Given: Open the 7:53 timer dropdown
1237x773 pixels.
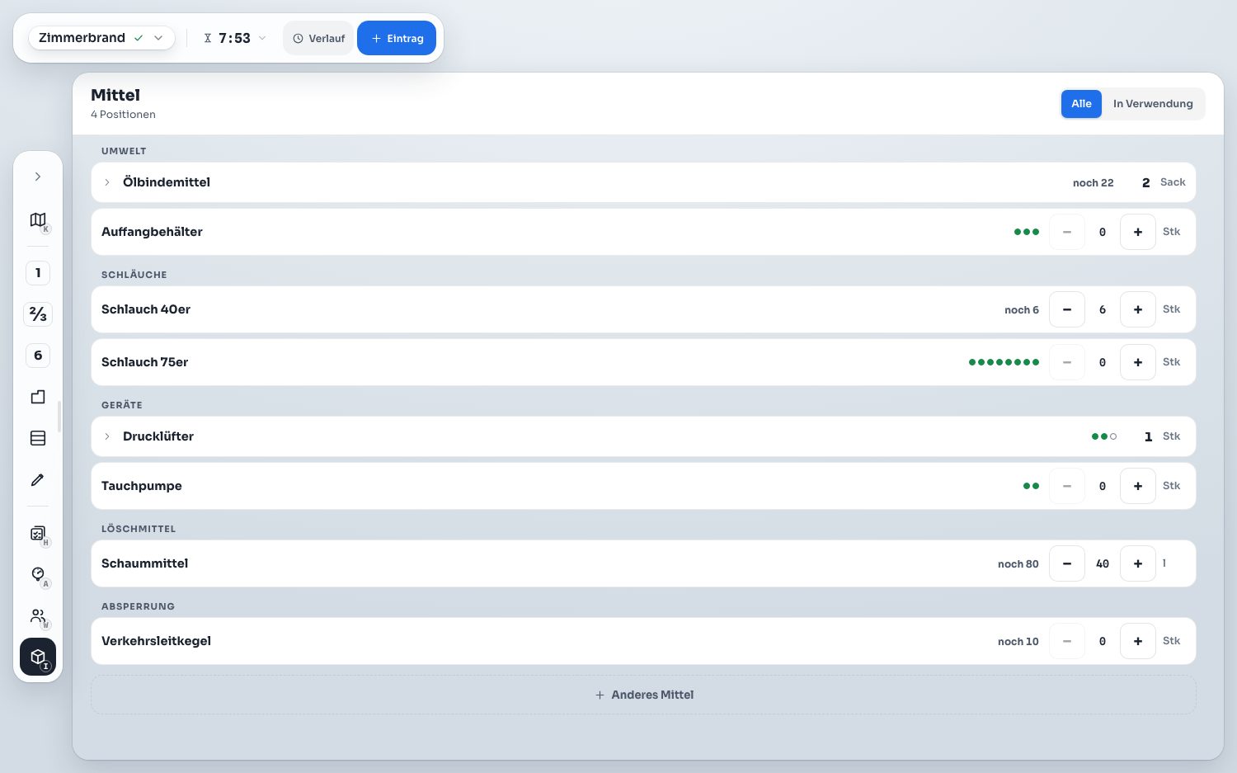Looking at the screenshot, I should 235,38.
